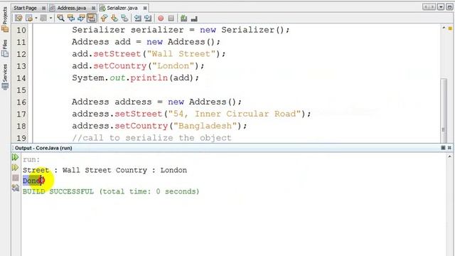Click the Stop button in the Output panel
455x256 pixels.
(x=16, y=178)
